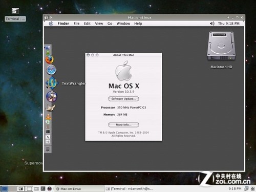Click the 350 MHz PowerPC G3 text
This screenshot has height=192, width=256.
(132, 108)
